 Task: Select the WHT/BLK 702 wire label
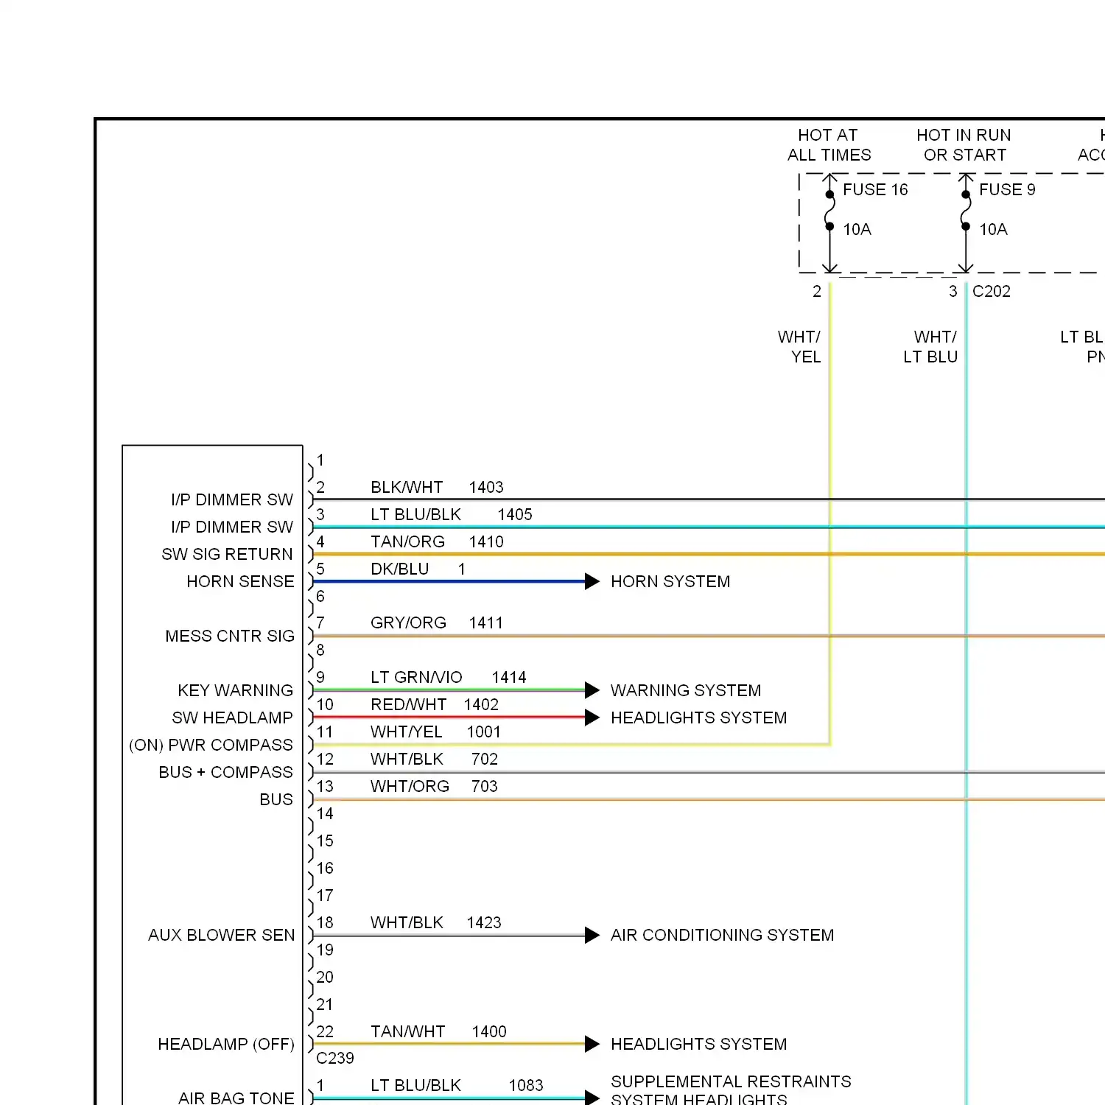click(x=434, y=760)
